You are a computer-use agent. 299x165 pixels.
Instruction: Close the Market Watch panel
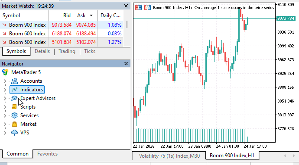click(x=126, y=6)
